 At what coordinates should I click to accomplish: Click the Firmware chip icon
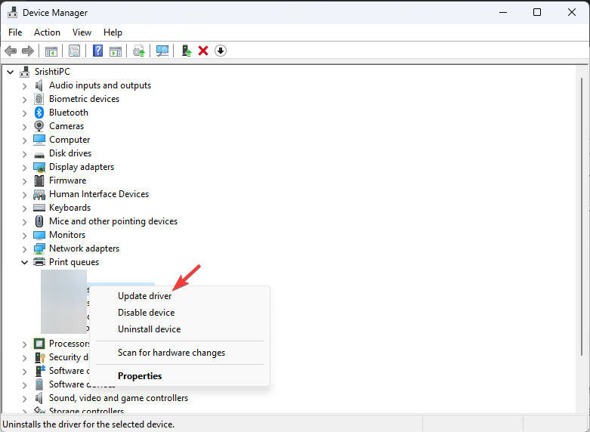click(x=39, y=181)
